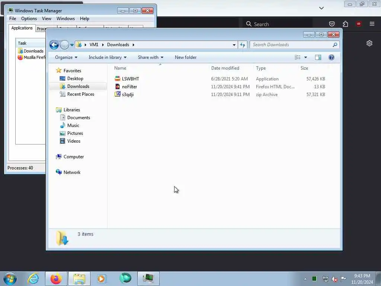
Task: Select Network in the navigation pane
Action: pyautogui.click(x=72, y=172)
